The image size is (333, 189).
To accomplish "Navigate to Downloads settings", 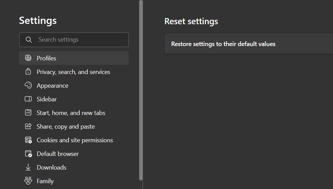I will point(51,168).
